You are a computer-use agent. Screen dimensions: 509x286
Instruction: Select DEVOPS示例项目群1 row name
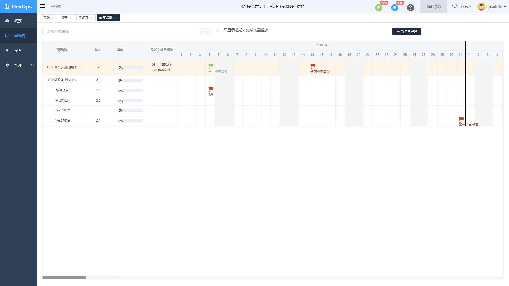(x=62, y=67)
